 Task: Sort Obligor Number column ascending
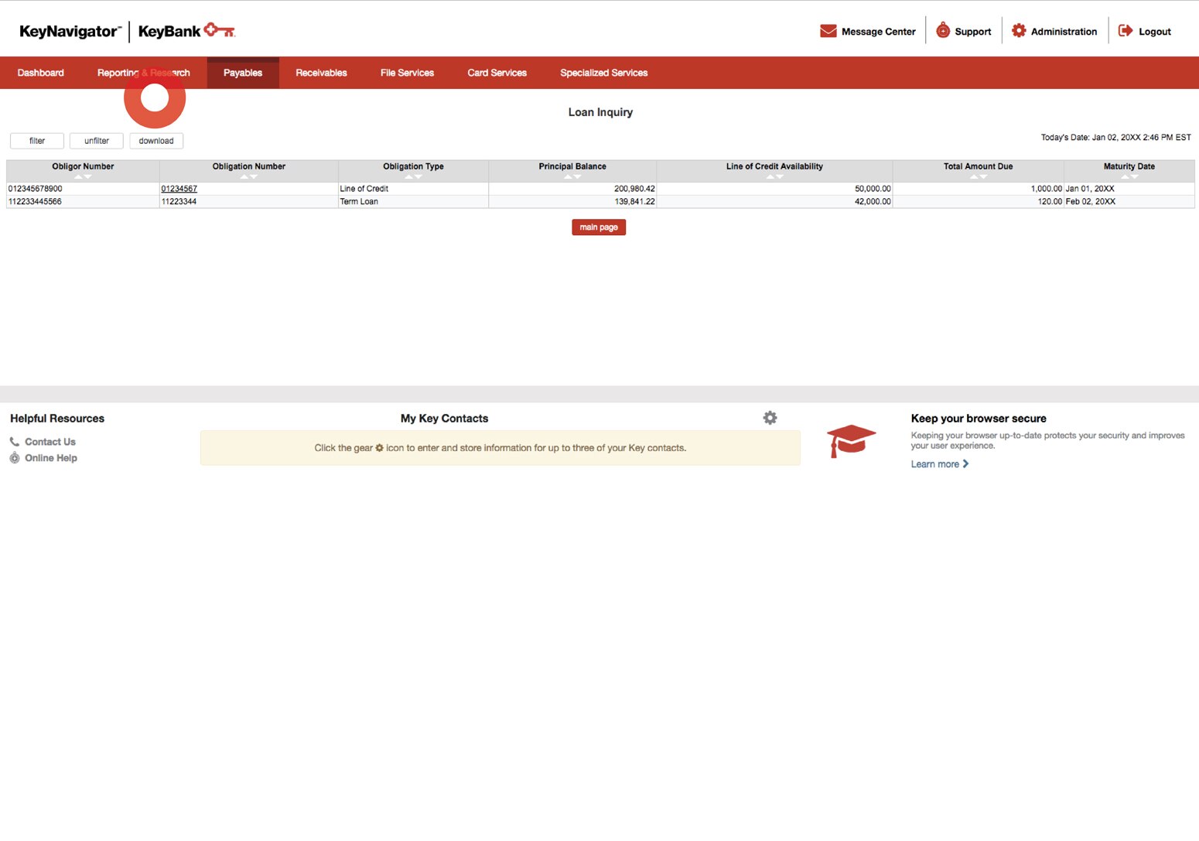77,176
